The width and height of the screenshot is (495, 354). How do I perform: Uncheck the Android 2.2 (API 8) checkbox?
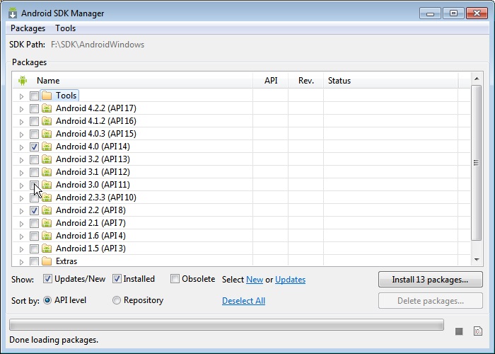pos(34,210)
